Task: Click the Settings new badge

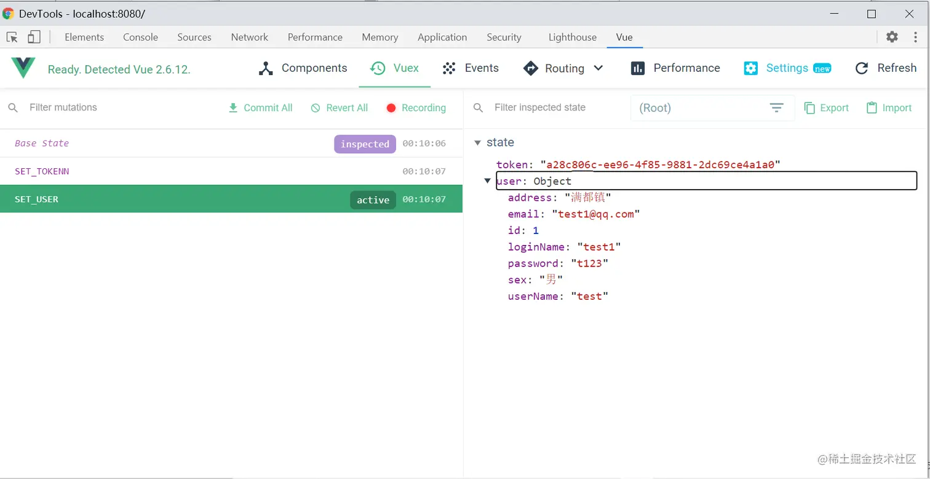Action: (822, 69)
